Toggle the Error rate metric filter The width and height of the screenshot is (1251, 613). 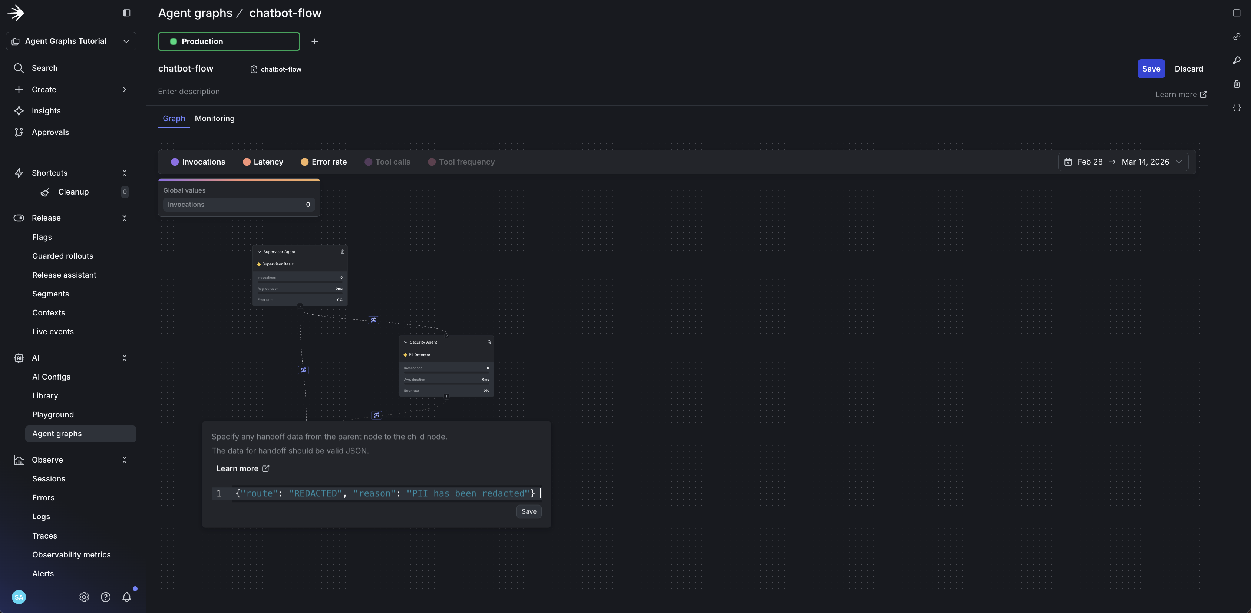[x=323, y=162]
